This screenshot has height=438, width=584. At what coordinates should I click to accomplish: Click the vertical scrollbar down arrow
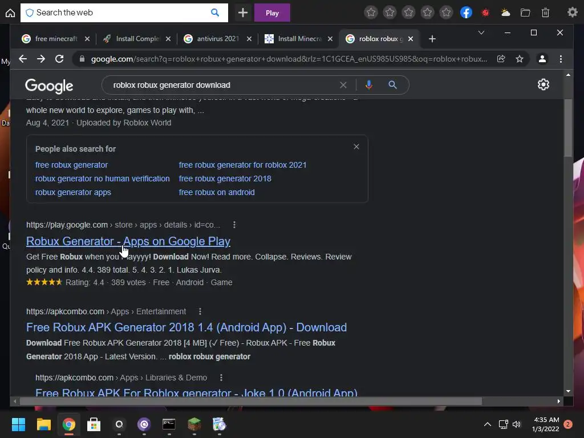click(568, 391)
